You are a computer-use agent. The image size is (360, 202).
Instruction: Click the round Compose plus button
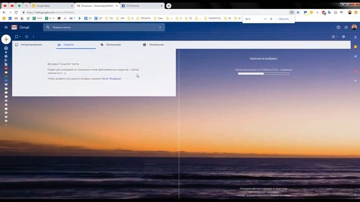click(6, 39)
